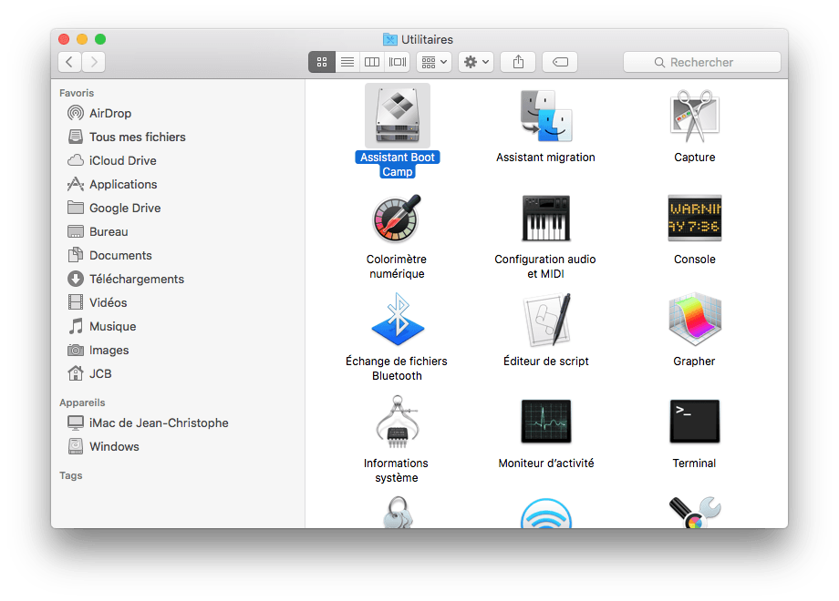This screenshot has width=839, height=601.
Task: Select the Informations système icon
Action: [397, 422]
